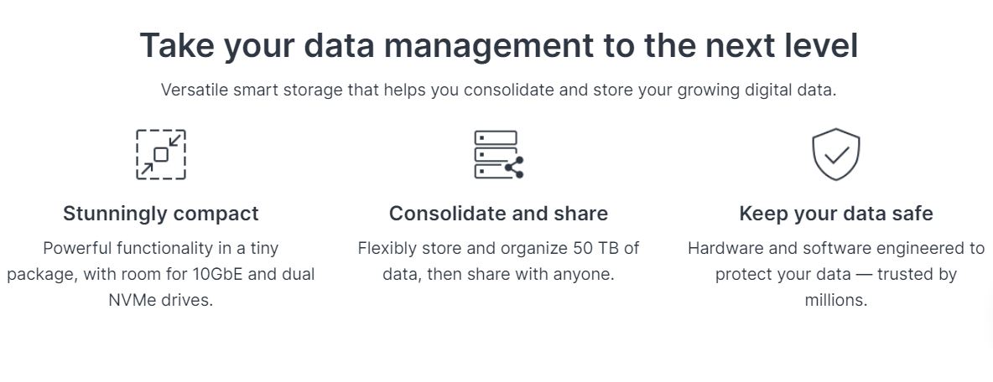Screen dimensions: 993x382
Task: Click the word "millions." under data safe
Action: tap(836, 300)
